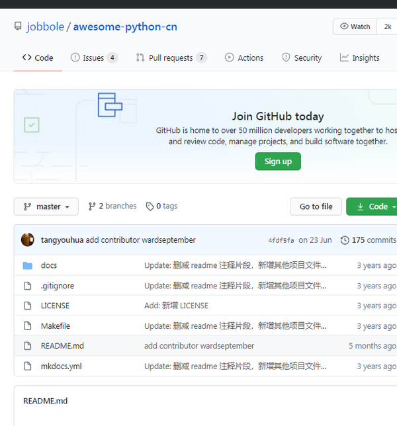Click the Issues count badge 4
The image size is (397, 426).
click(112, 58)
